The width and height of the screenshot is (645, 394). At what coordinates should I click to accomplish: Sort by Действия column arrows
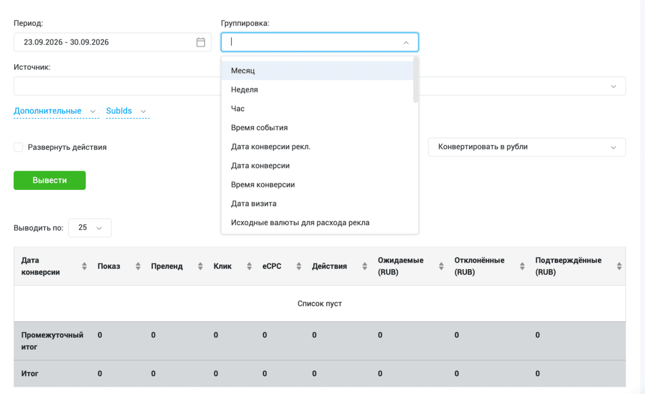point(365,266)
